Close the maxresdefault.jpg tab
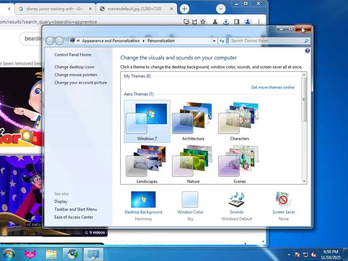Viewport: 348px width, 261px height. pos(172,9)
